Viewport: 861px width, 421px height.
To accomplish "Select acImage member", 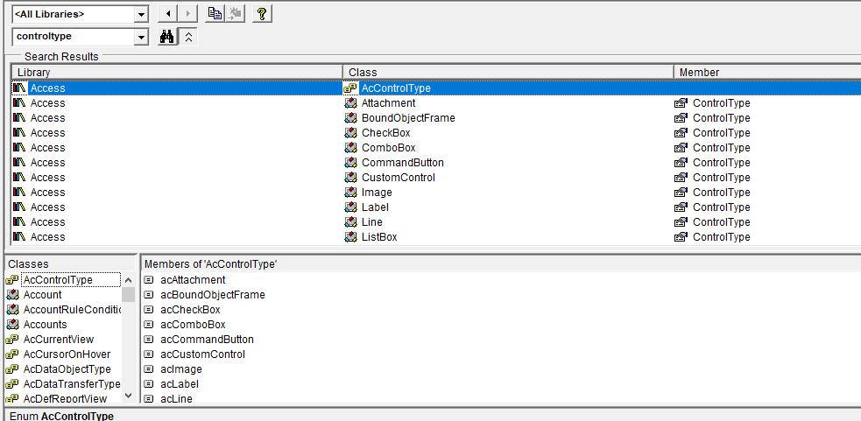I will (x=181, y=368).
